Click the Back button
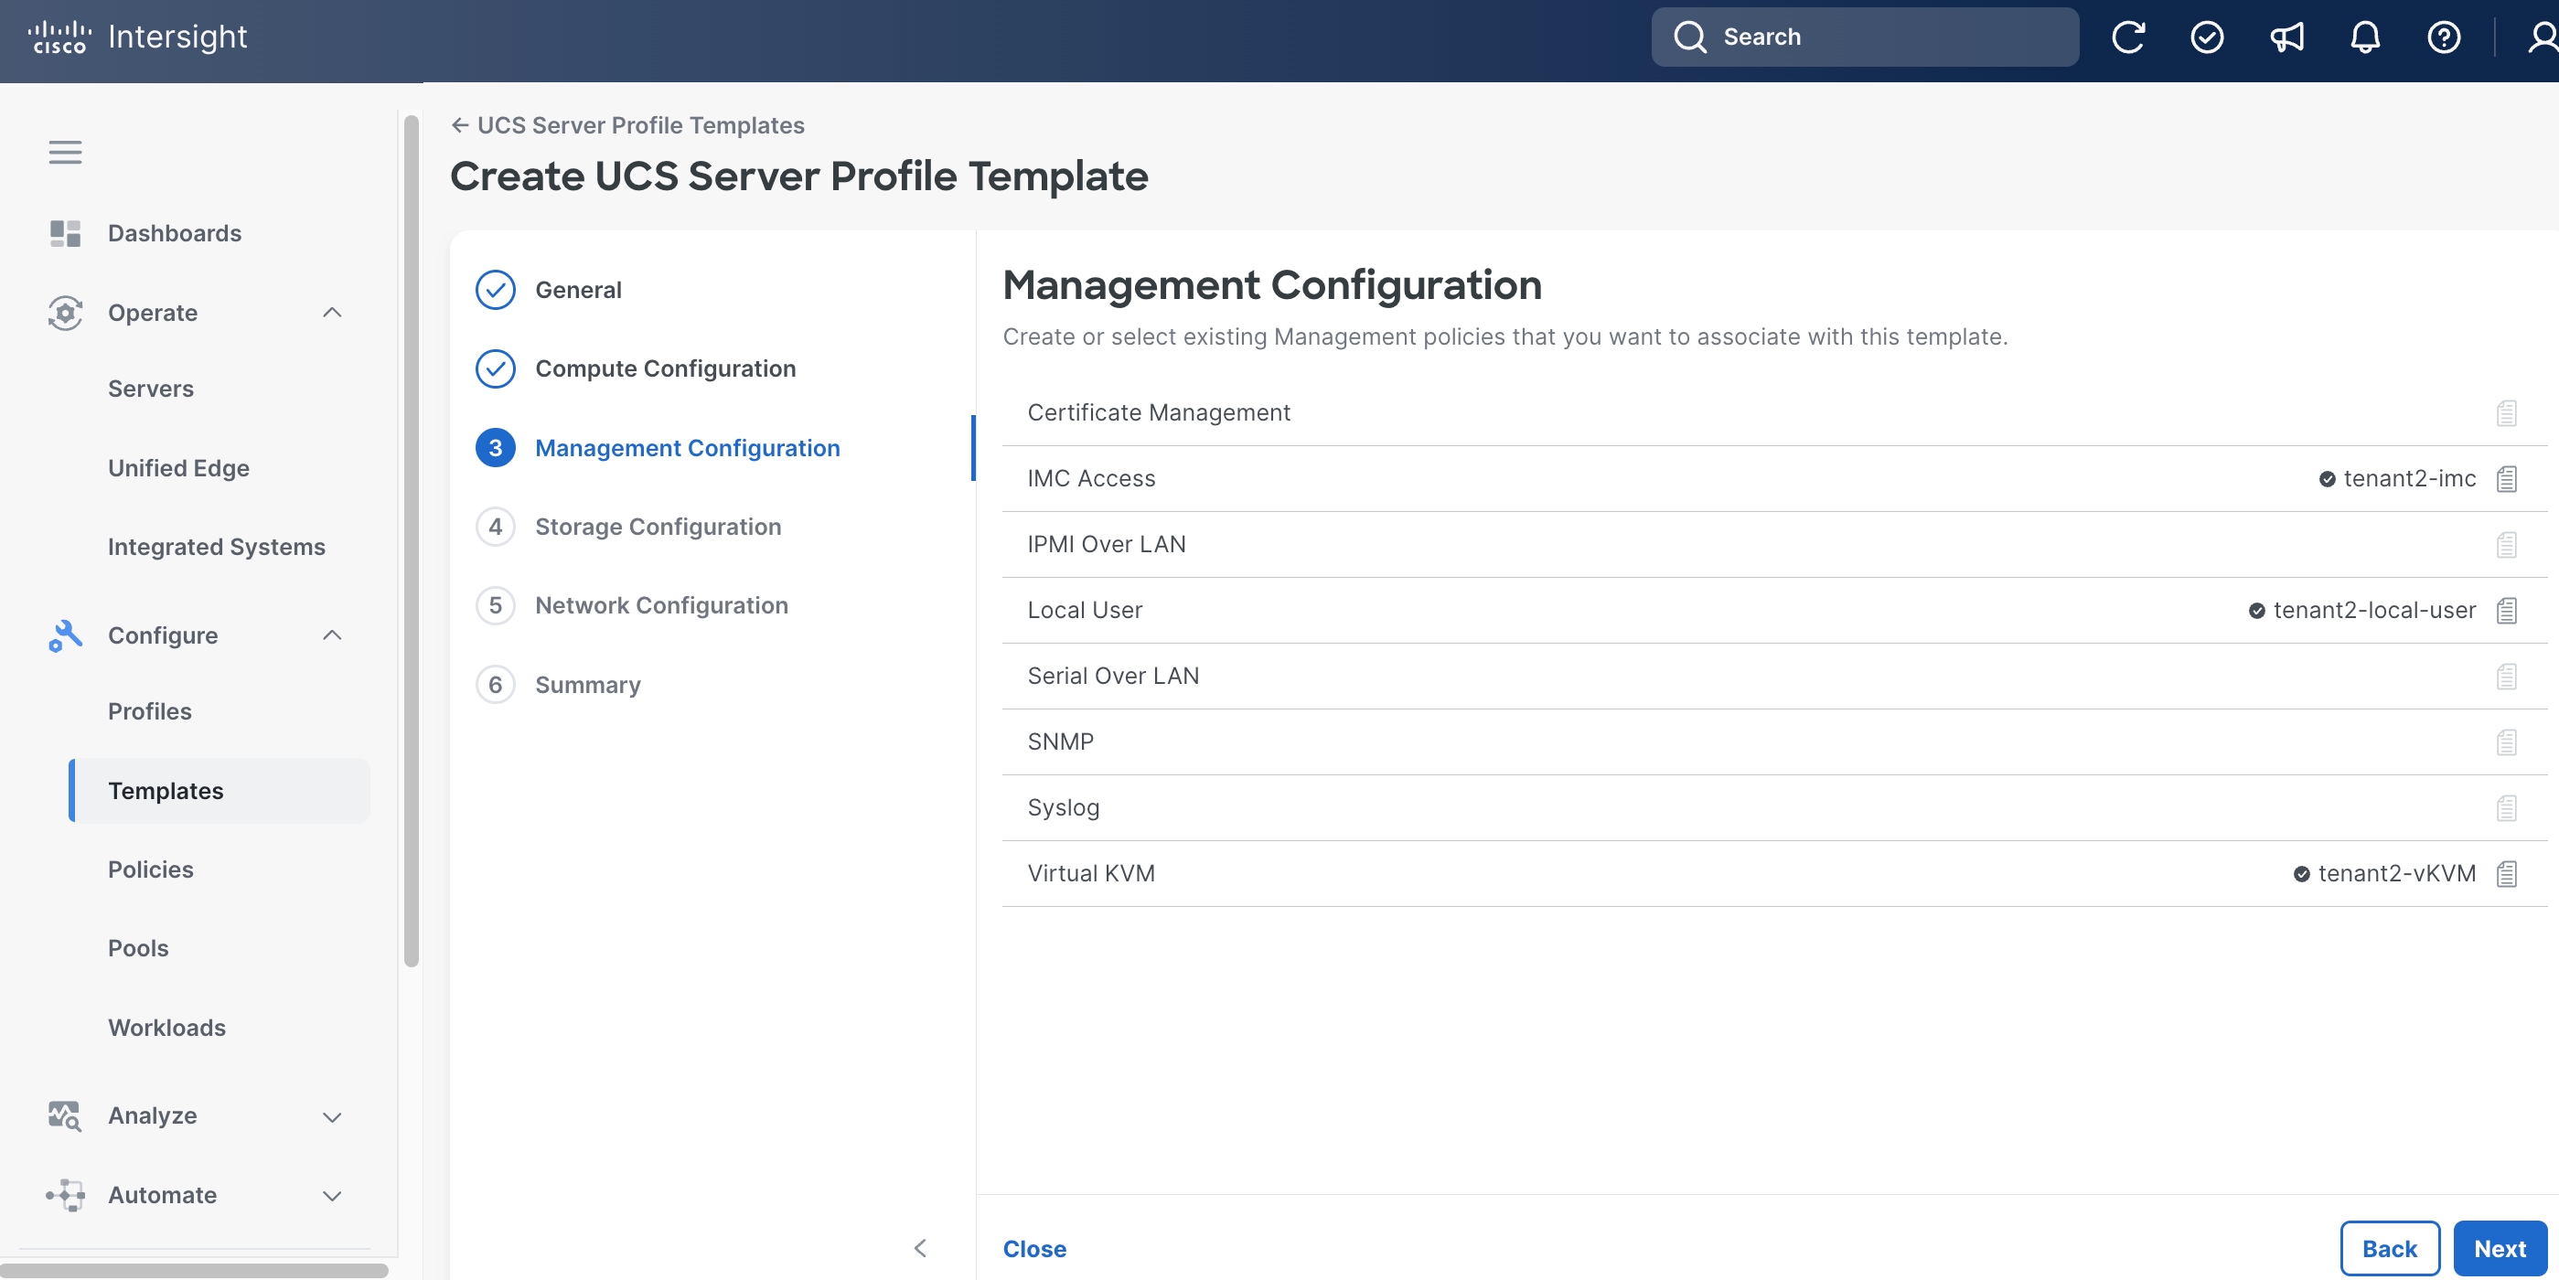This screenshot has height=1280, width=2559. [2389, 1248]
